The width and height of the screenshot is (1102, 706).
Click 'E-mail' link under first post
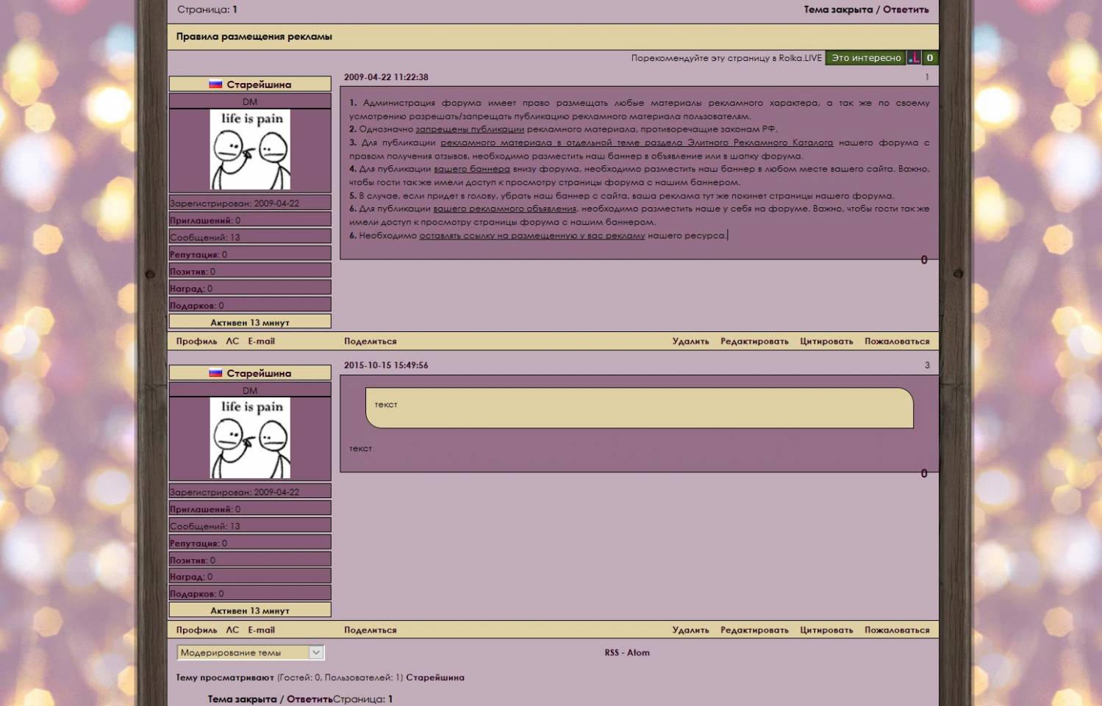point(261,342)
